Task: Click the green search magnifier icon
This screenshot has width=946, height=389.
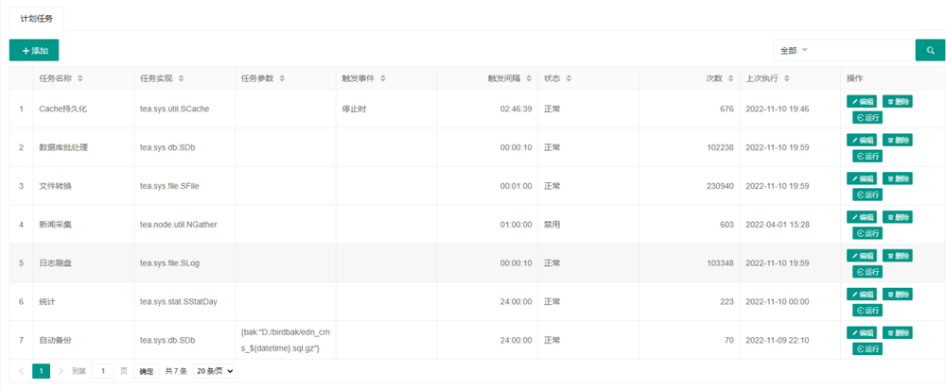Action: (x=930, y=50)
